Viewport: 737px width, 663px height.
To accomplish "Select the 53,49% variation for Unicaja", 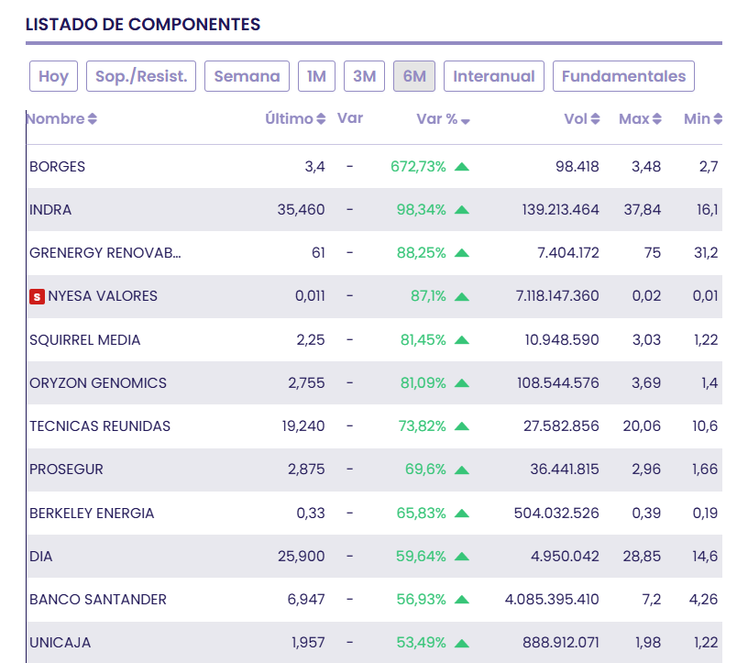I will pos(421,643).
